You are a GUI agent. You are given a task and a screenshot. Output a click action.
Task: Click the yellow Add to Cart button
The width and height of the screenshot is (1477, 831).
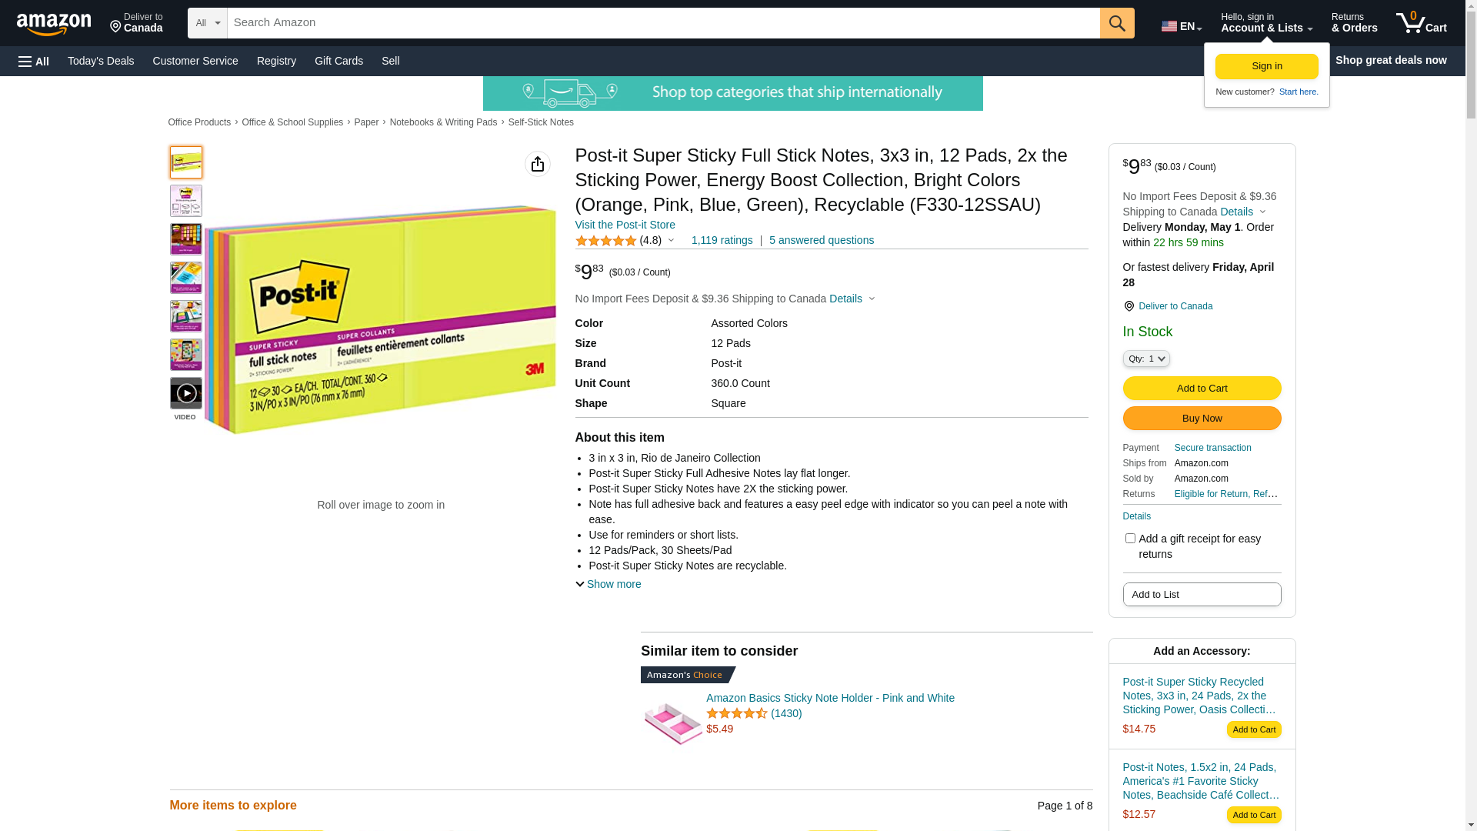click(1202, 389)
